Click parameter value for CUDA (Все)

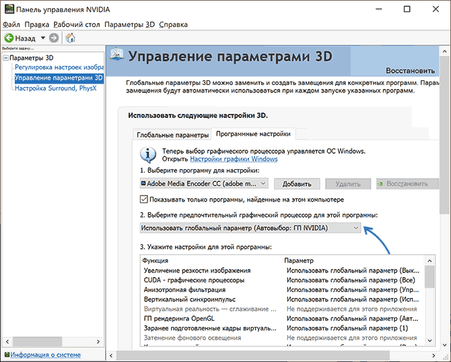point(351,280)
